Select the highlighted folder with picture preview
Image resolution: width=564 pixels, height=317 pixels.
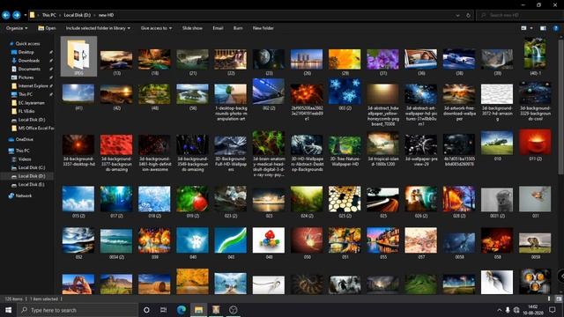coord(78,56)
